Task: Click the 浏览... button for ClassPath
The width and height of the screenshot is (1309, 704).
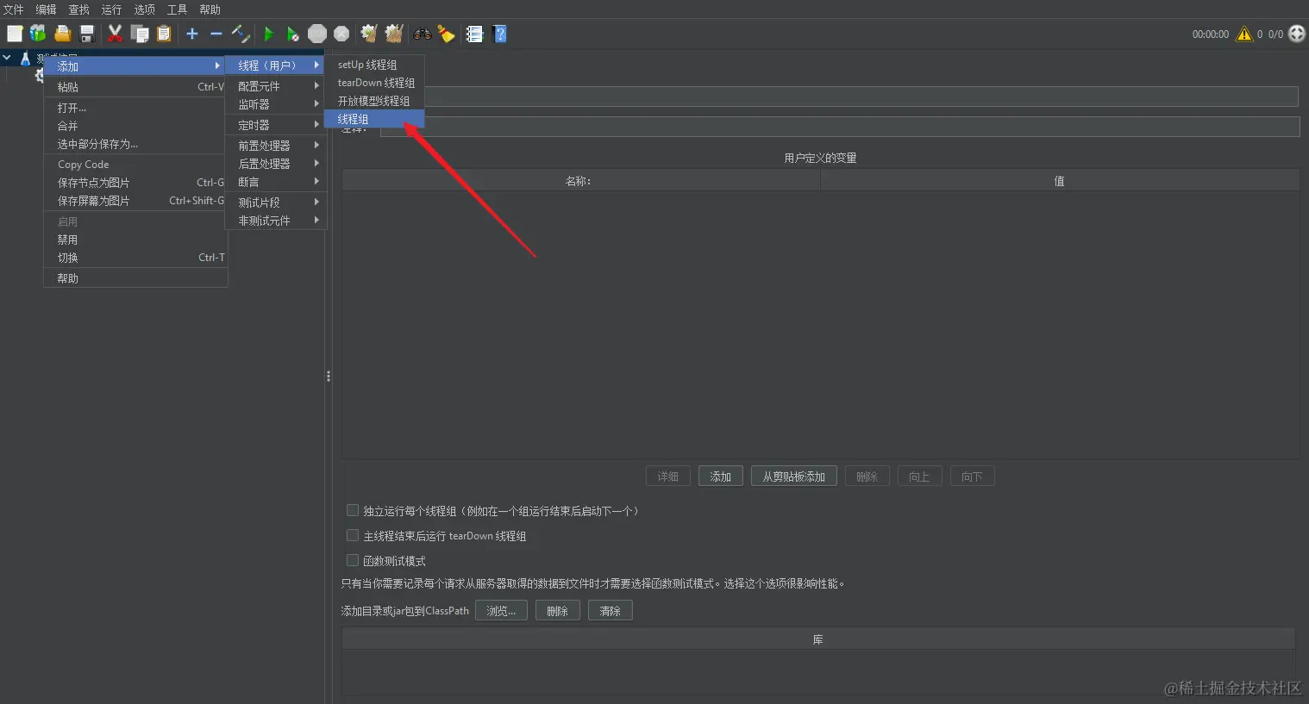Action: (501, 610)
